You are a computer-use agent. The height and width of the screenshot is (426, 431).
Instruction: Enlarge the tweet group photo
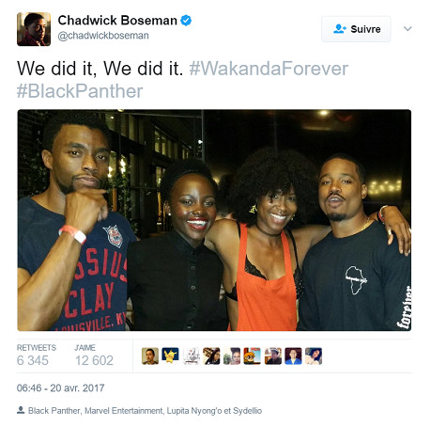point(214,220)
